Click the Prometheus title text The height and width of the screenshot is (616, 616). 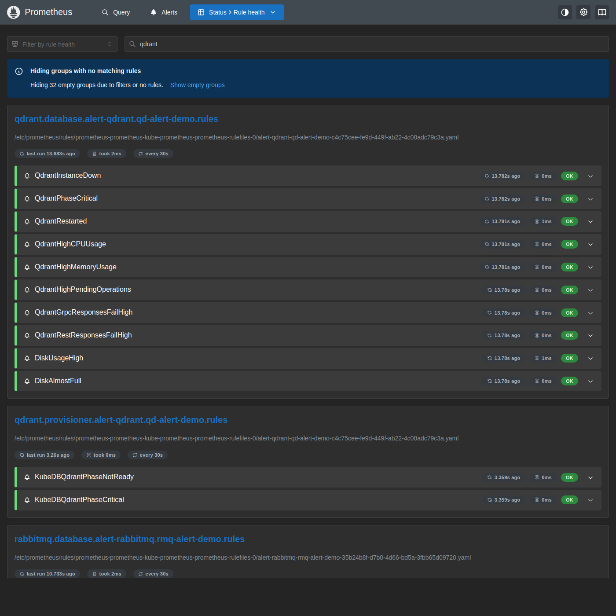[48, 12]
